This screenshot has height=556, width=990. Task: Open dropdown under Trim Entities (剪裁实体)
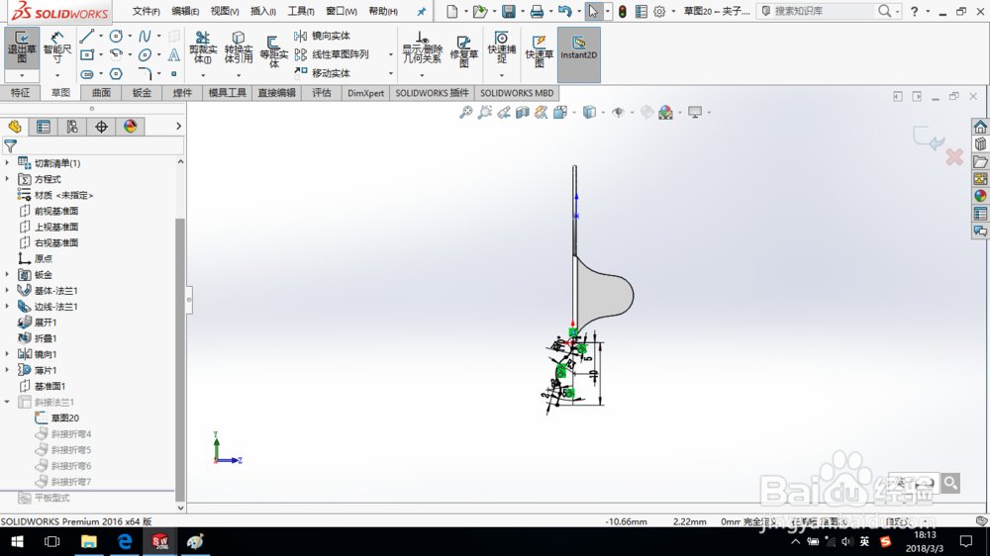point(203,75)
